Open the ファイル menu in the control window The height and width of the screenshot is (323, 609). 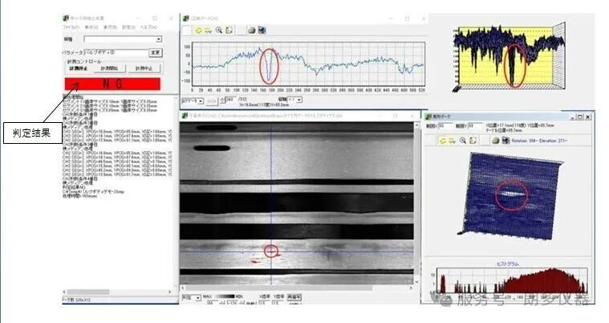pyautogui.click(x=71, y=27)
